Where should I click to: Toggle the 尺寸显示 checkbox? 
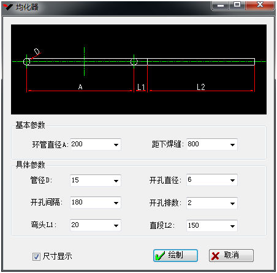[36, 256]
